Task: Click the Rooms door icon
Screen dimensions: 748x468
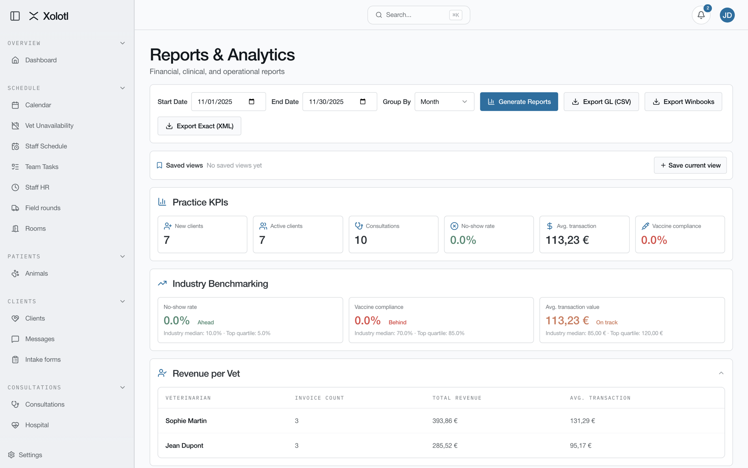Action: [15, 228]
